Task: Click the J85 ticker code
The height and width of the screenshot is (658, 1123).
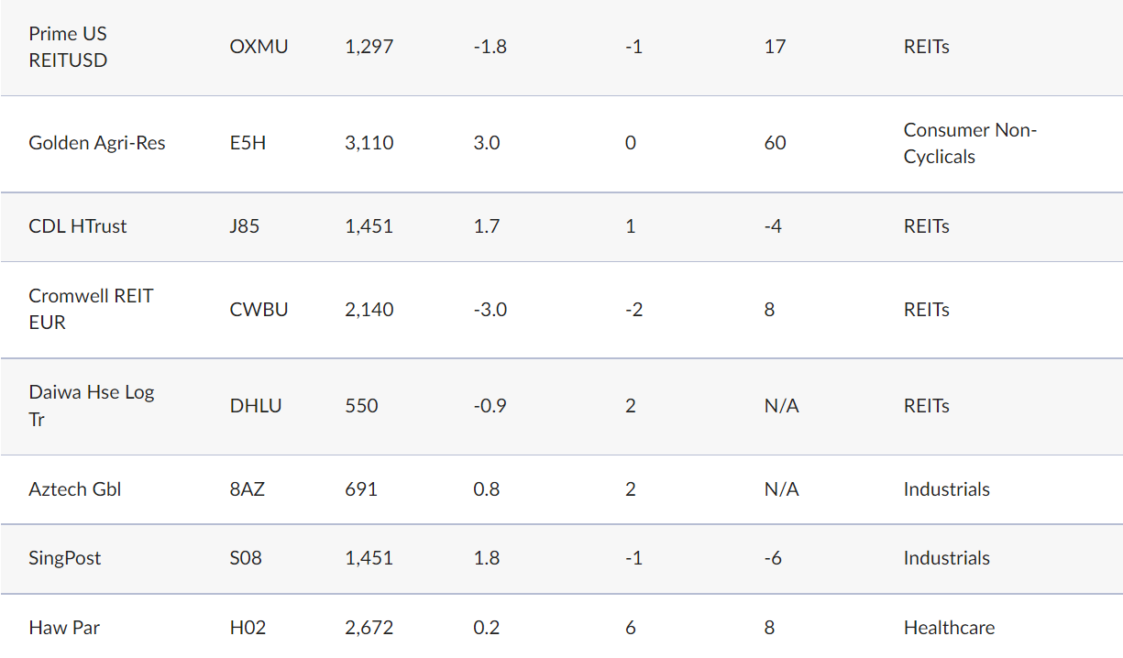Action: [x=245, y=226]
